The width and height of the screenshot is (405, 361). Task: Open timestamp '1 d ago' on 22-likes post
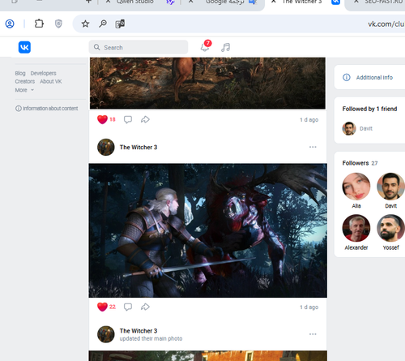click(x=309, y=307)
